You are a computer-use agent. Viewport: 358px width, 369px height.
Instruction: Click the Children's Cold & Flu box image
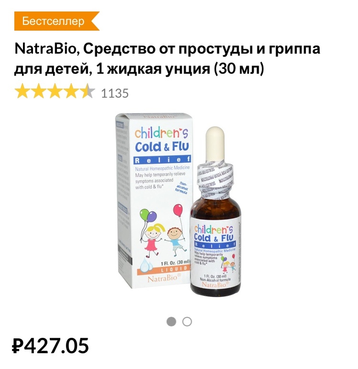click(x=153, y=200)
